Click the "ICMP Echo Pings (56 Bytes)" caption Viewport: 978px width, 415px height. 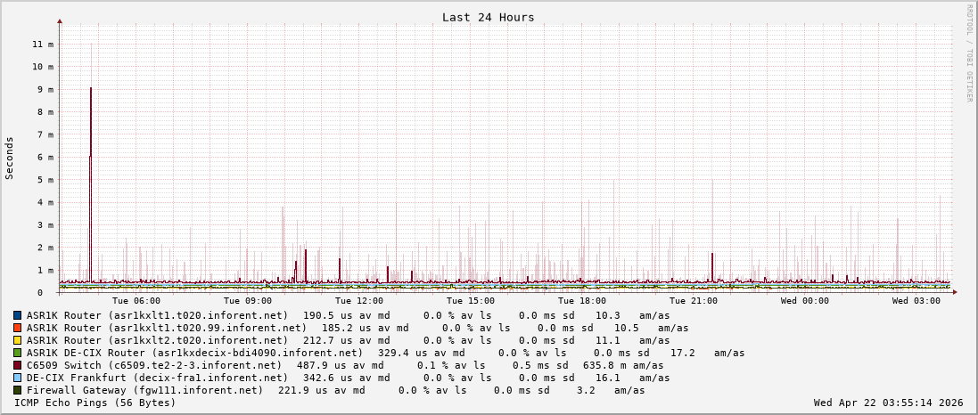95,403
